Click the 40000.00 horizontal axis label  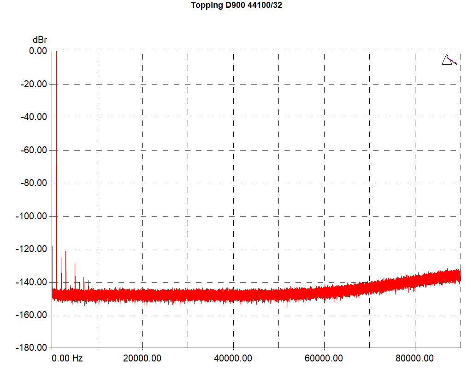click(x=233, y=358)
